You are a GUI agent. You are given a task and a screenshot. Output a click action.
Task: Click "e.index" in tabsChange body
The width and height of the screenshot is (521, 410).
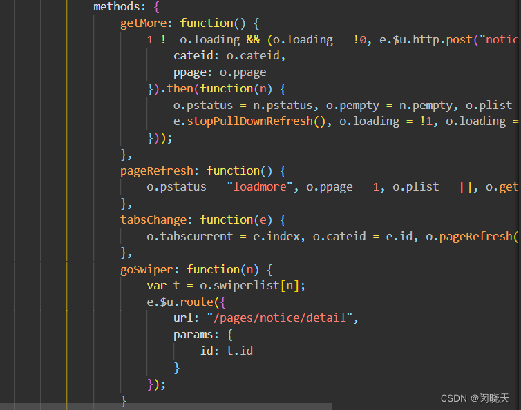(x=276, y=236)
